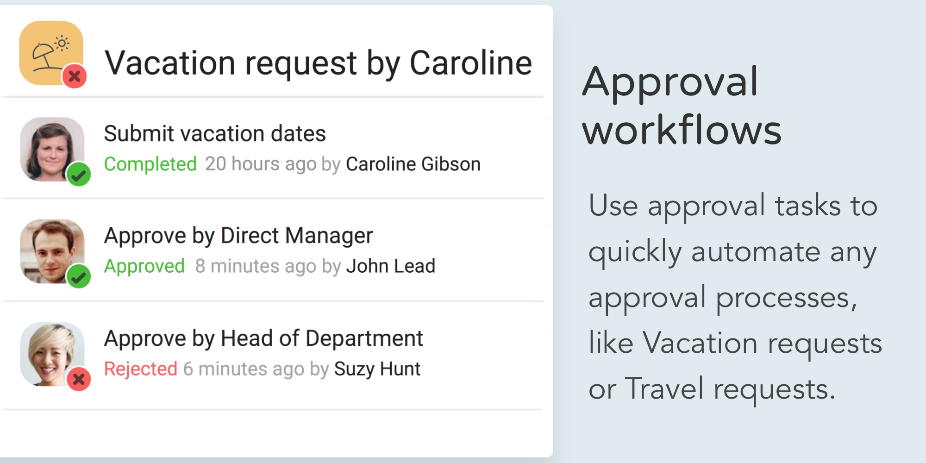Open the Submit vacation dates task
Image resolution: width=926 pixels, height=463 pixels.
pyautogui.click(x=215, y=134)
